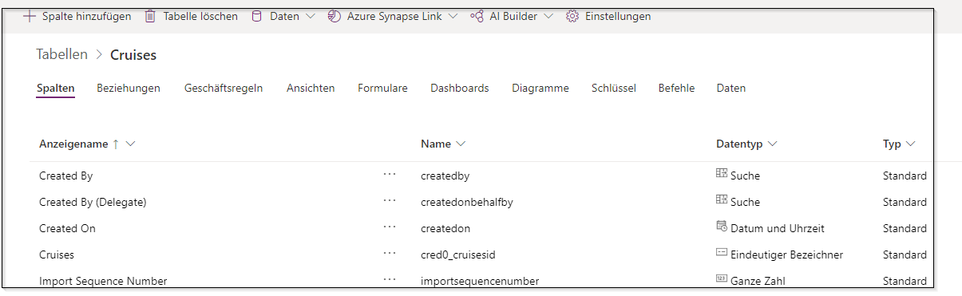The height and width of the screenshot is (296, 962).
Task: Open the Created On column
Action: (x=67, y=228)
